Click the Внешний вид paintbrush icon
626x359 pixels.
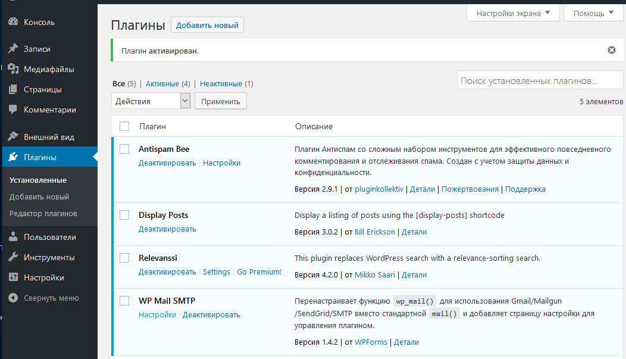coord(13,137)
